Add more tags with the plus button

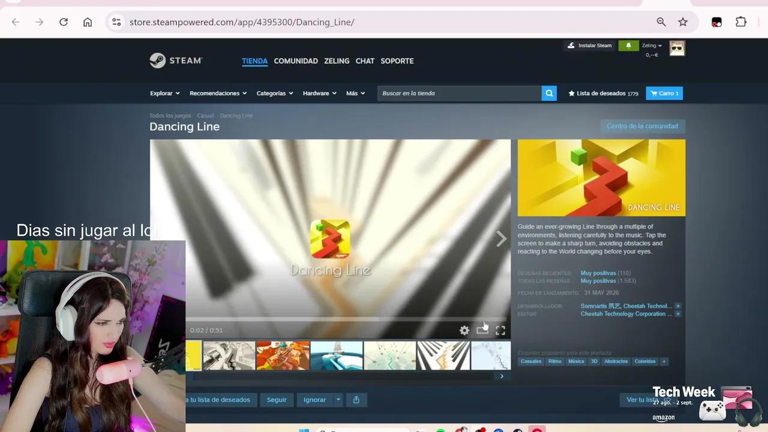click(664, 361)
